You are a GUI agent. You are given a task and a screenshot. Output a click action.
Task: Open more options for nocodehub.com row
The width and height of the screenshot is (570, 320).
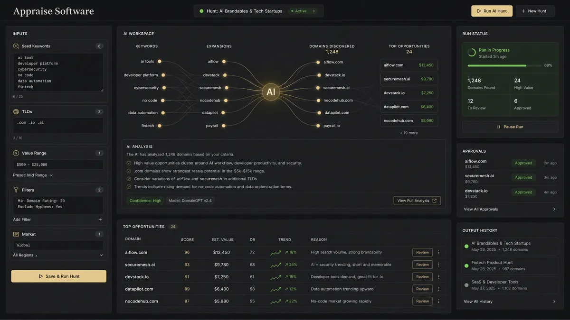[438, 301]
